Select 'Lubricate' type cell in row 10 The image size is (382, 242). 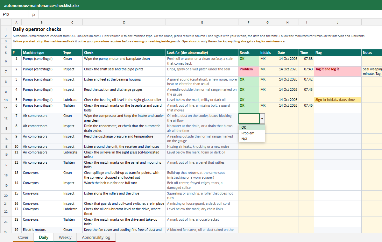click(72, 100)
